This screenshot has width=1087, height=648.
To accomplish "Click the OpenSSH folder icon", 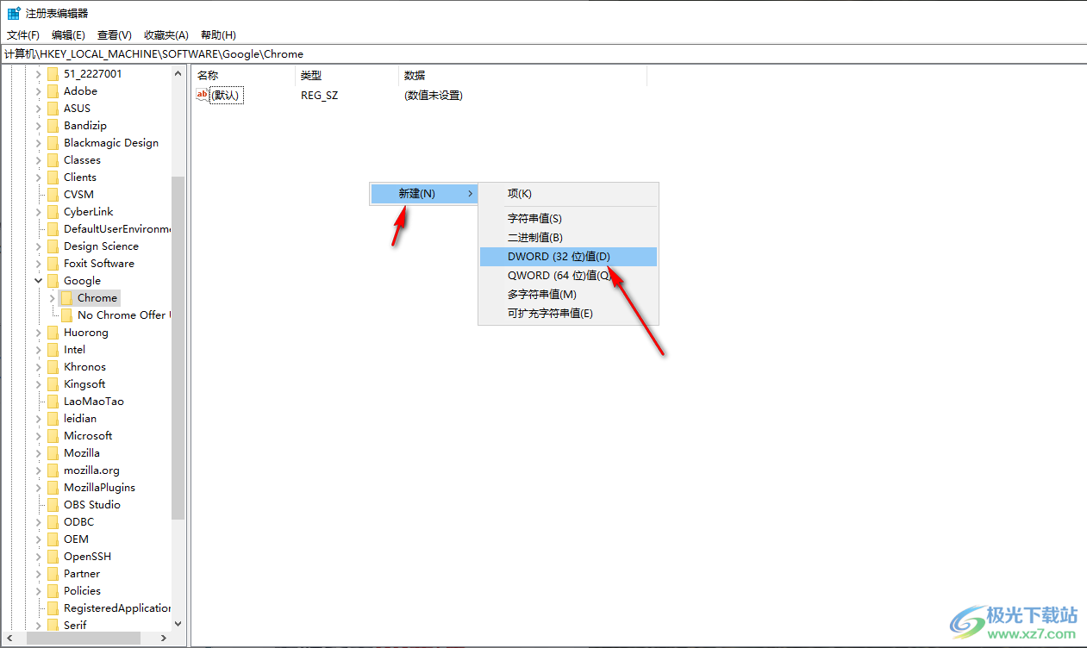I will [53, 557].
